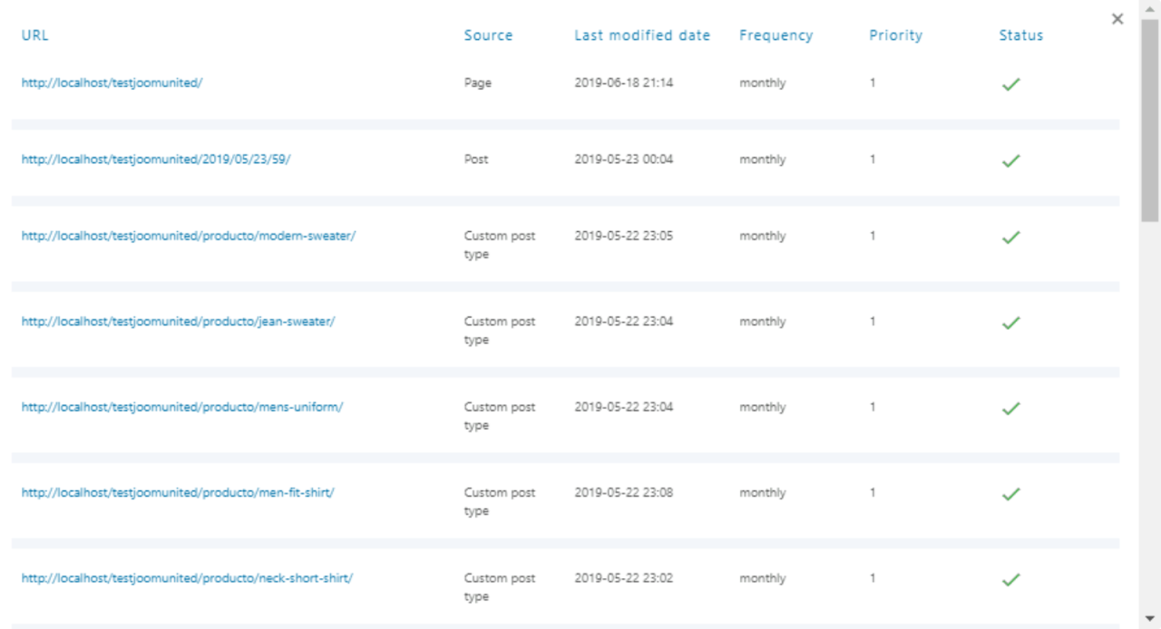Open the modern-sweater product link
Viewport: 1161px width, 629px height.
tap(189, 236)
